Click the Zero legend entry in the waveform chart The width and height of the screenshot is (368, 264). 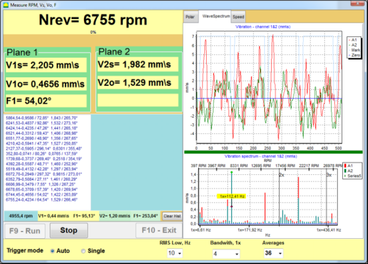pos(354,55)
